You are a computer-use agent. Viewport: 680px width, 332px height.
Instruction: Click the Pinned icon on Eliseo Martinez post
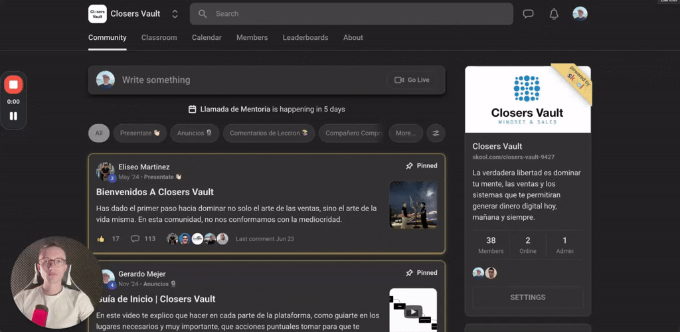[409, 165]
